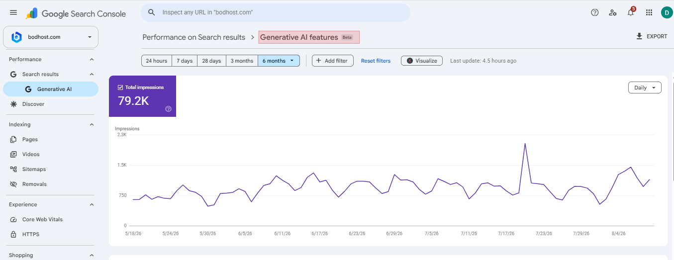The width and height of the screenshot is (674, 260).
Task: Click the Add filter button
Action: point(333,61)
